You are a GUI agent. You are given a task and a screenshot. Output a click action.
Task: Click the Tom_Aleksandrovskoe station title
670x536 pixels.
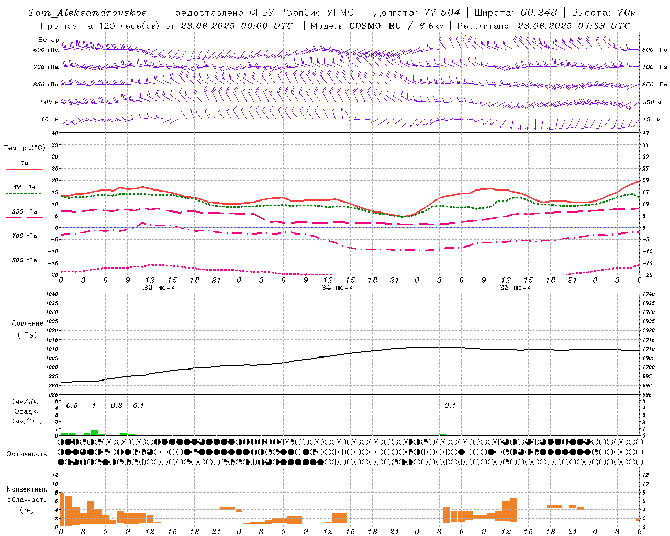coord(87,13)
